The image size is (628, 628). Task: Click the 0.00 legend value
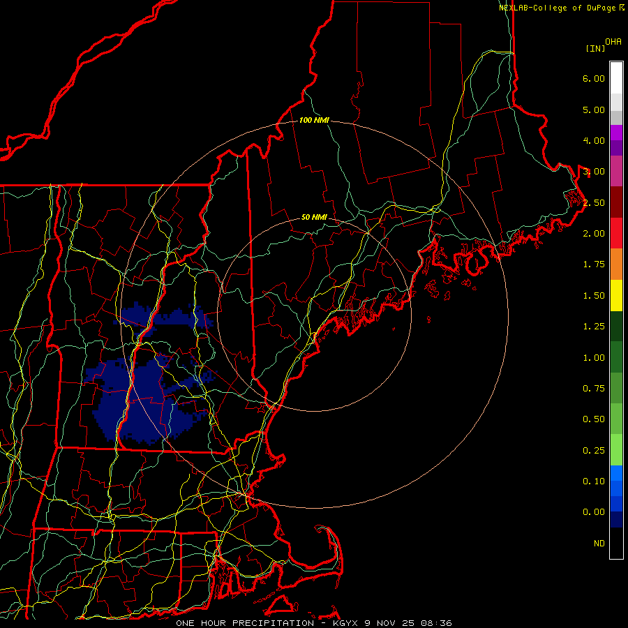594,512
